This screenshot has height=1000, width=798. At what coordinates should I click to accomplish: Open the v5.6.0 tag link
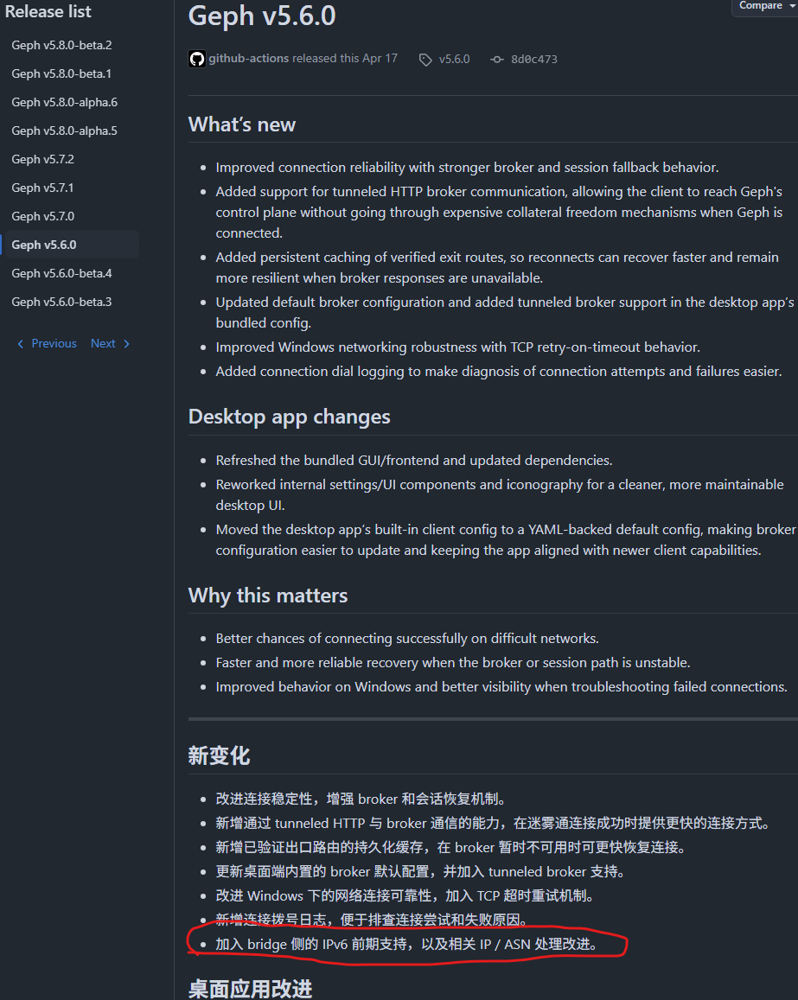(x=454, y=60)
